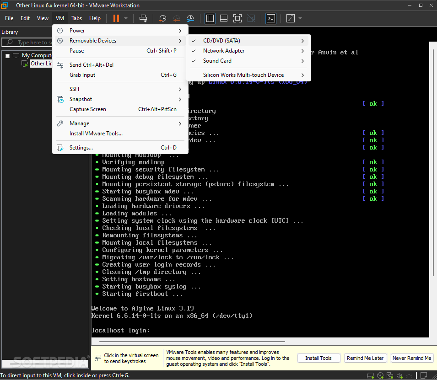Click the disc icon beside Removable Devices
Viewport: 437px width, 380px height.
click(60, 41)
